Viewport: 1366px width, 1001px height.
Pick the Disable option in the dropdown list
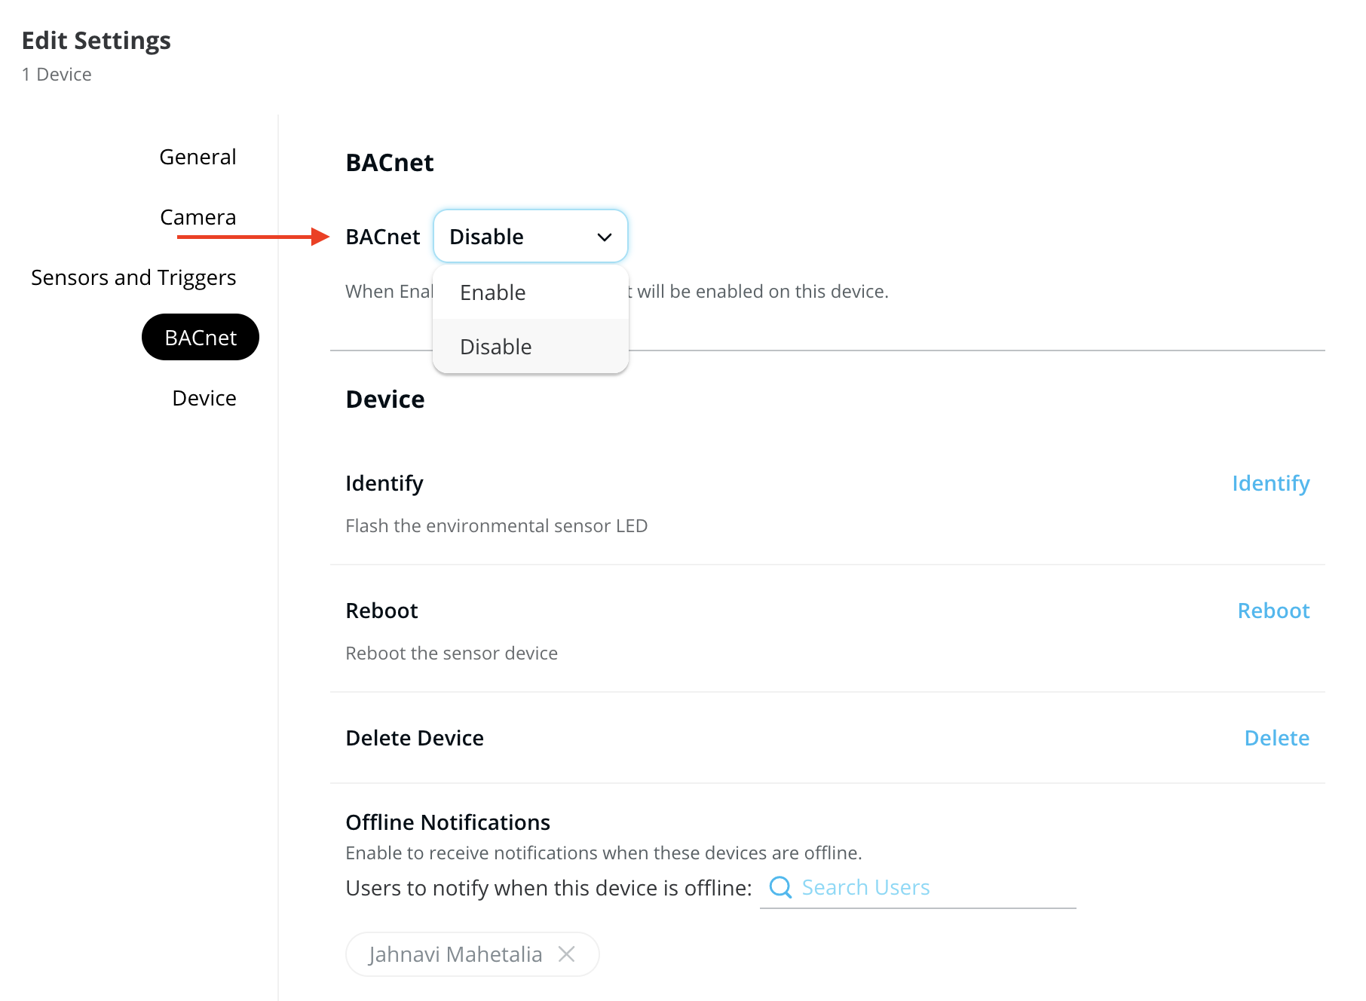click(x=496, y=347)
